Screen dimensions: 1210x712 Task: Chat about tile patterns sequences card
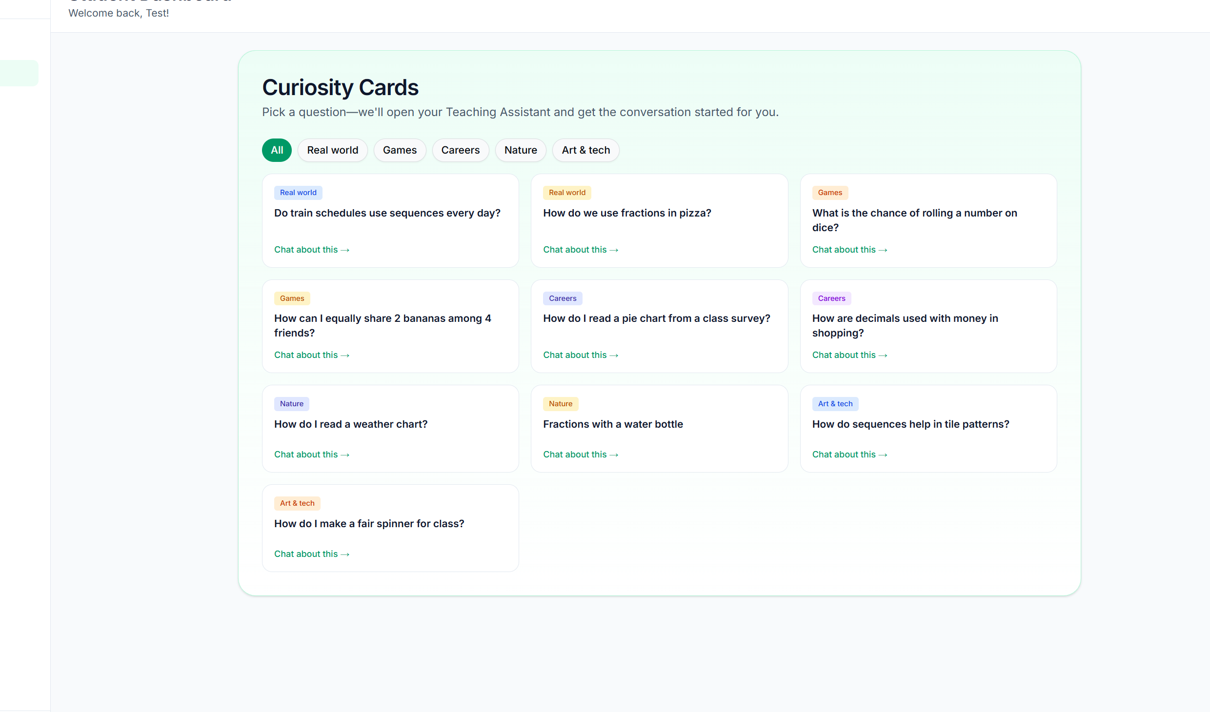pos(849,455)
